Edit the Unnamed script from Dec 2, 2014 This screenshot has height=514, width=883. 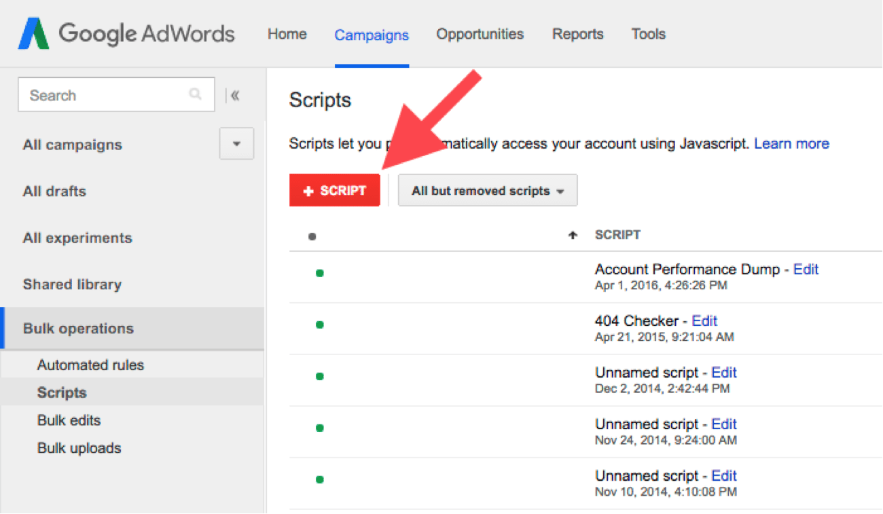click(724, 373)
